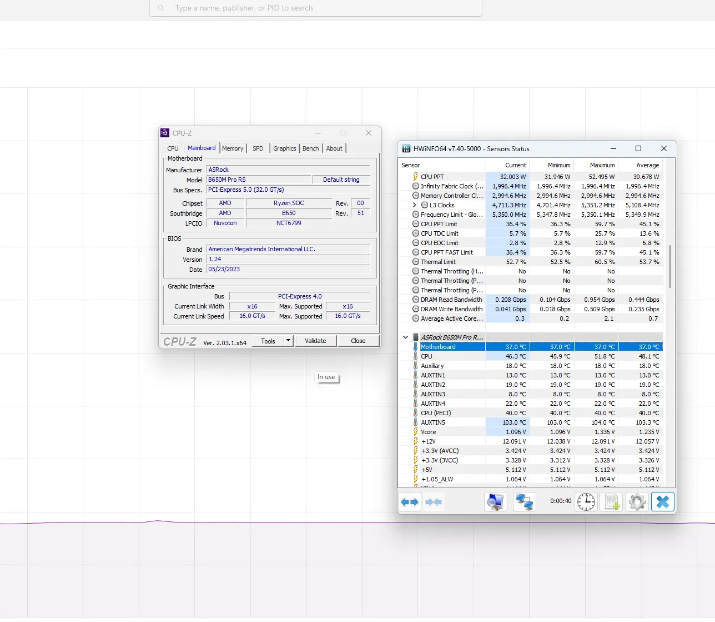This screenshot has width=715, height=622.
Task: Click the chip icon beside ASRock B650M Pro
Action: pyautogui.click(x=416, y=337)
